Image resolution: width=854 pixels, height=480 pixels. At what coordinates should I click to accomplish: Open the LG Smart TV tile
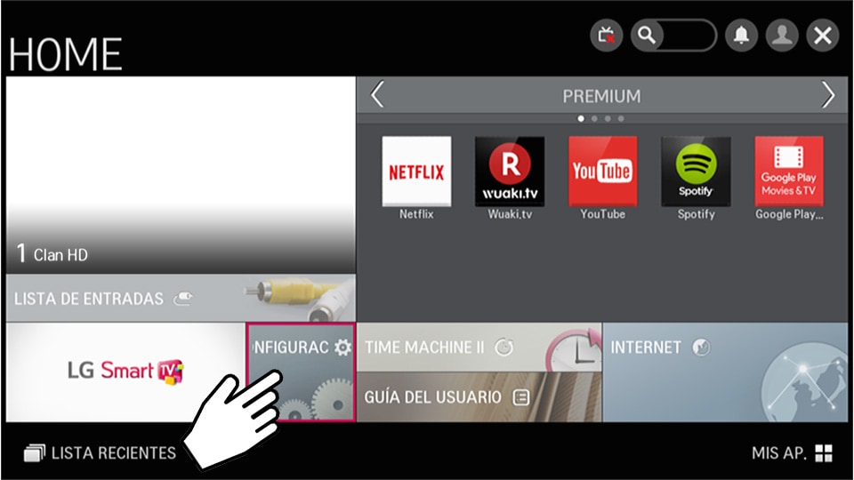pyautogui.click(x=125, y=372)
